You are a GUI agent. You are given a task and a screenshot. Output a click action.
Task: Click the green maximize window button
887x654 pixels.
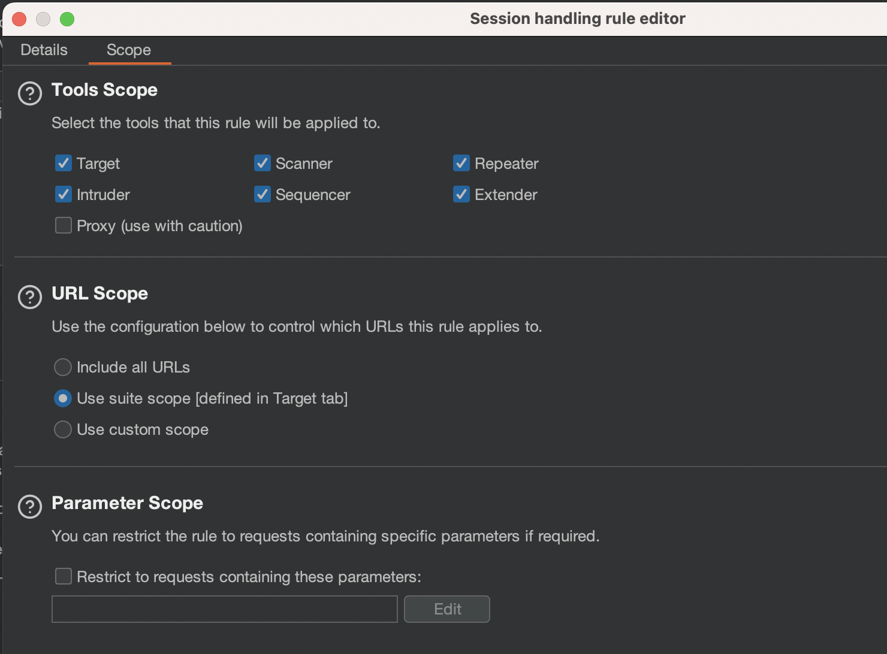click(67, 19)
